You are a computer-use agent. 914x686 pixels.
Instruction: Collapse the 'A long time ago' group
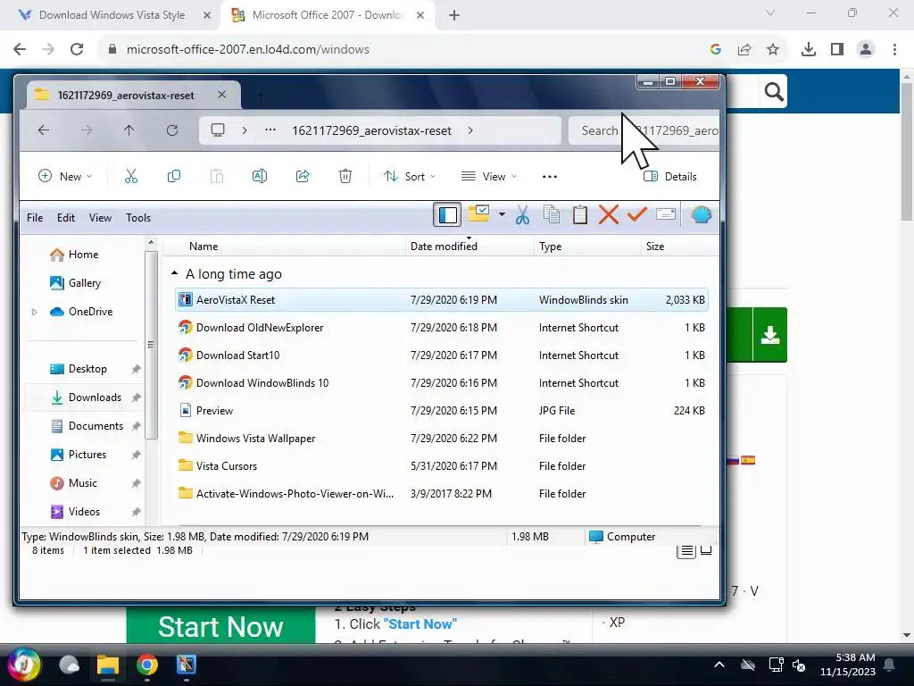pyautogui.click(x=174, y=273)
